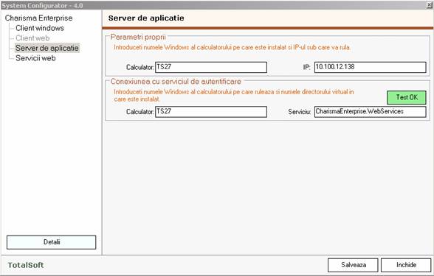Image resolution: width=434 pixels, height=276 pixels.
Task: Click the Parametri proprii group label
Action: tap(138, 37)
